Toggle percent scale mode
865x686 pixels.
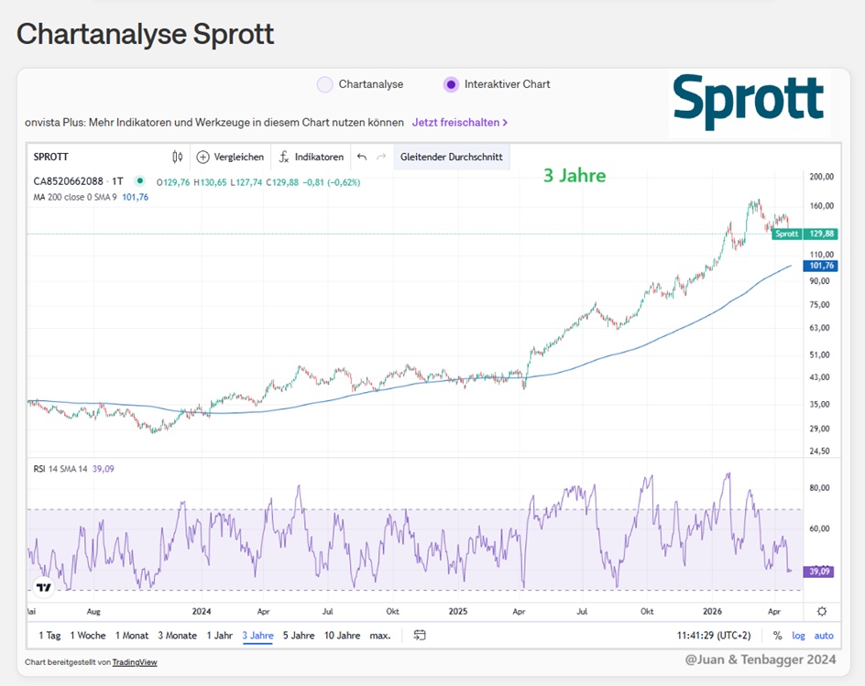pos(777,636)
